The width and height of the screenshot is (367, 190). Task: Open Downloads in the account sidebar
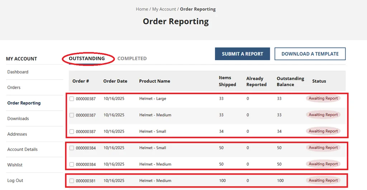(x=18, y=119)
